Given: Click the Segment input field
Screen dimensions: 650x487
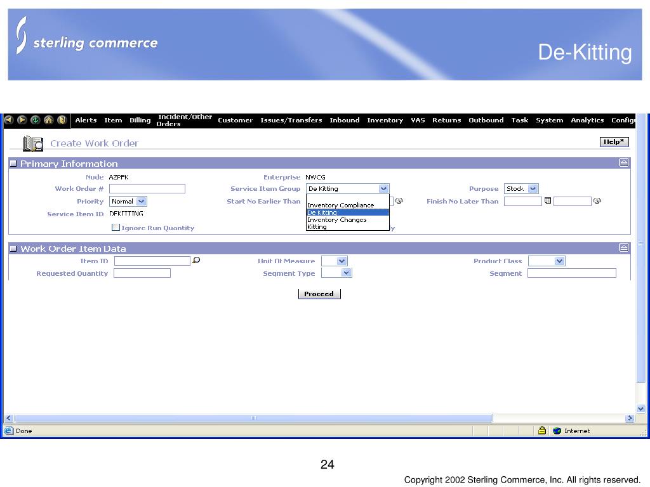Looking at the screenshot, I should [572, 273].
